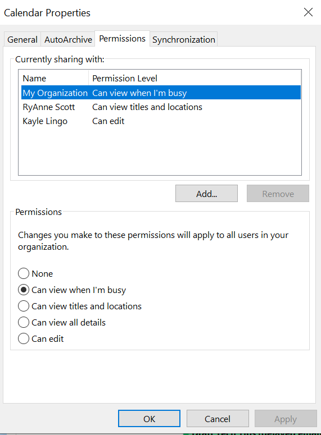Click the Apply button
Screen dimensions: 321x435
[286, 419]
